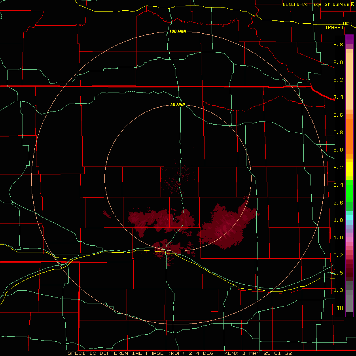This screenshot has height=356, width=356.
Task: Click the TH label on color scale
Action: (340, 308)
